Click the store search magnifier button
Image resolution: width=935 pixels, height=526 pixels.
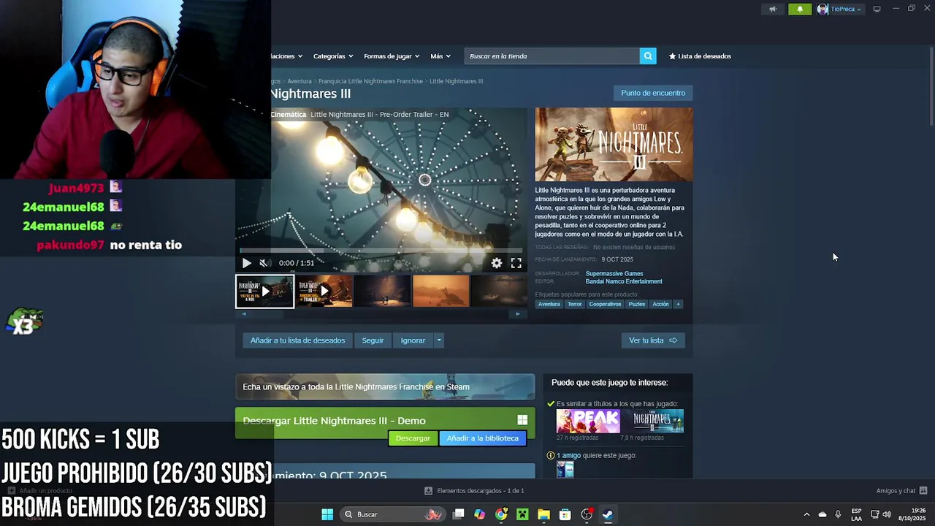(x=648, y=56)
